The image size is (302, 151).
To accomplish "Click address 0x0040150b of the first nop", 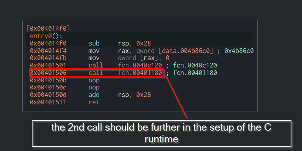I will [48, 80].
